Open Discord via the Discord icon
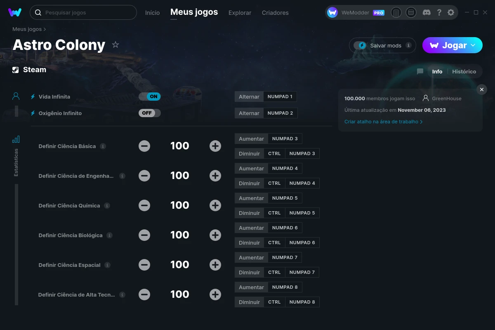 (427, 12)
